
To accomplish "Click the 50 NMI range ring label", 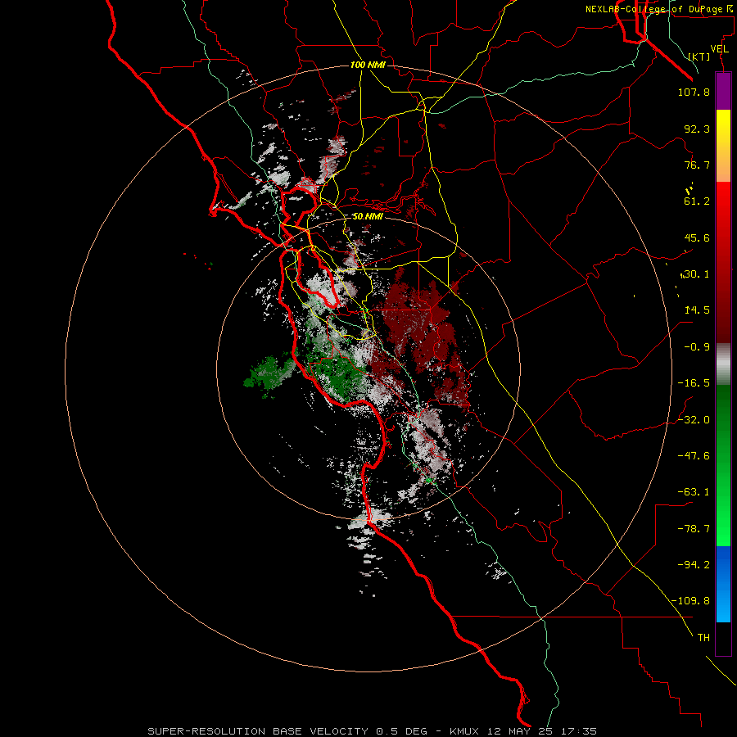I will tap(368, 217).
